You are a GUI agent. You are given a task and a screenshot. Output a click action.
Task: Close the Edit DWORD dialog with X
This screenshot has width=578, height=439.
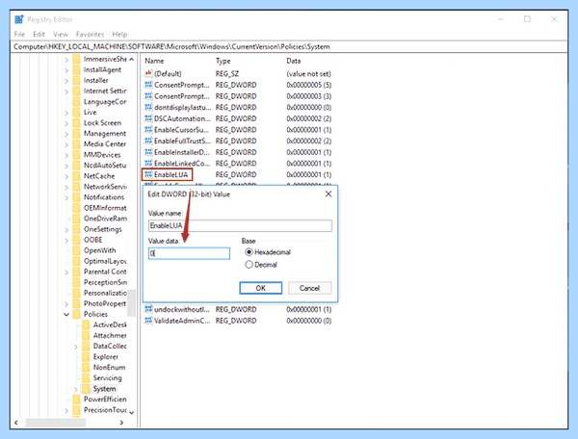point(328,194)
